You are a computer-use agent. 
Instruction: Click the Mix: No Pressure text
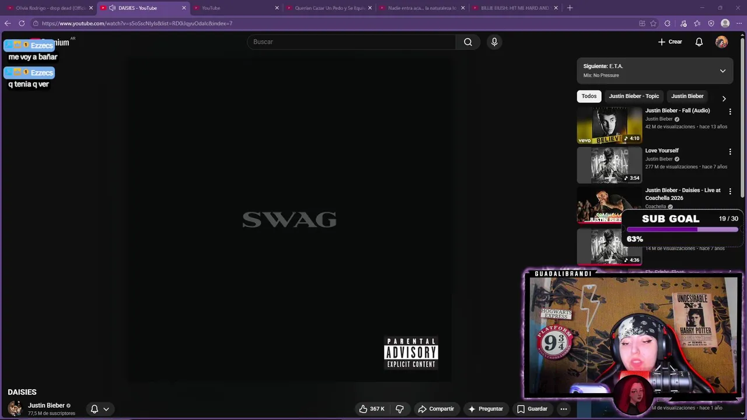tap(601, 75)
